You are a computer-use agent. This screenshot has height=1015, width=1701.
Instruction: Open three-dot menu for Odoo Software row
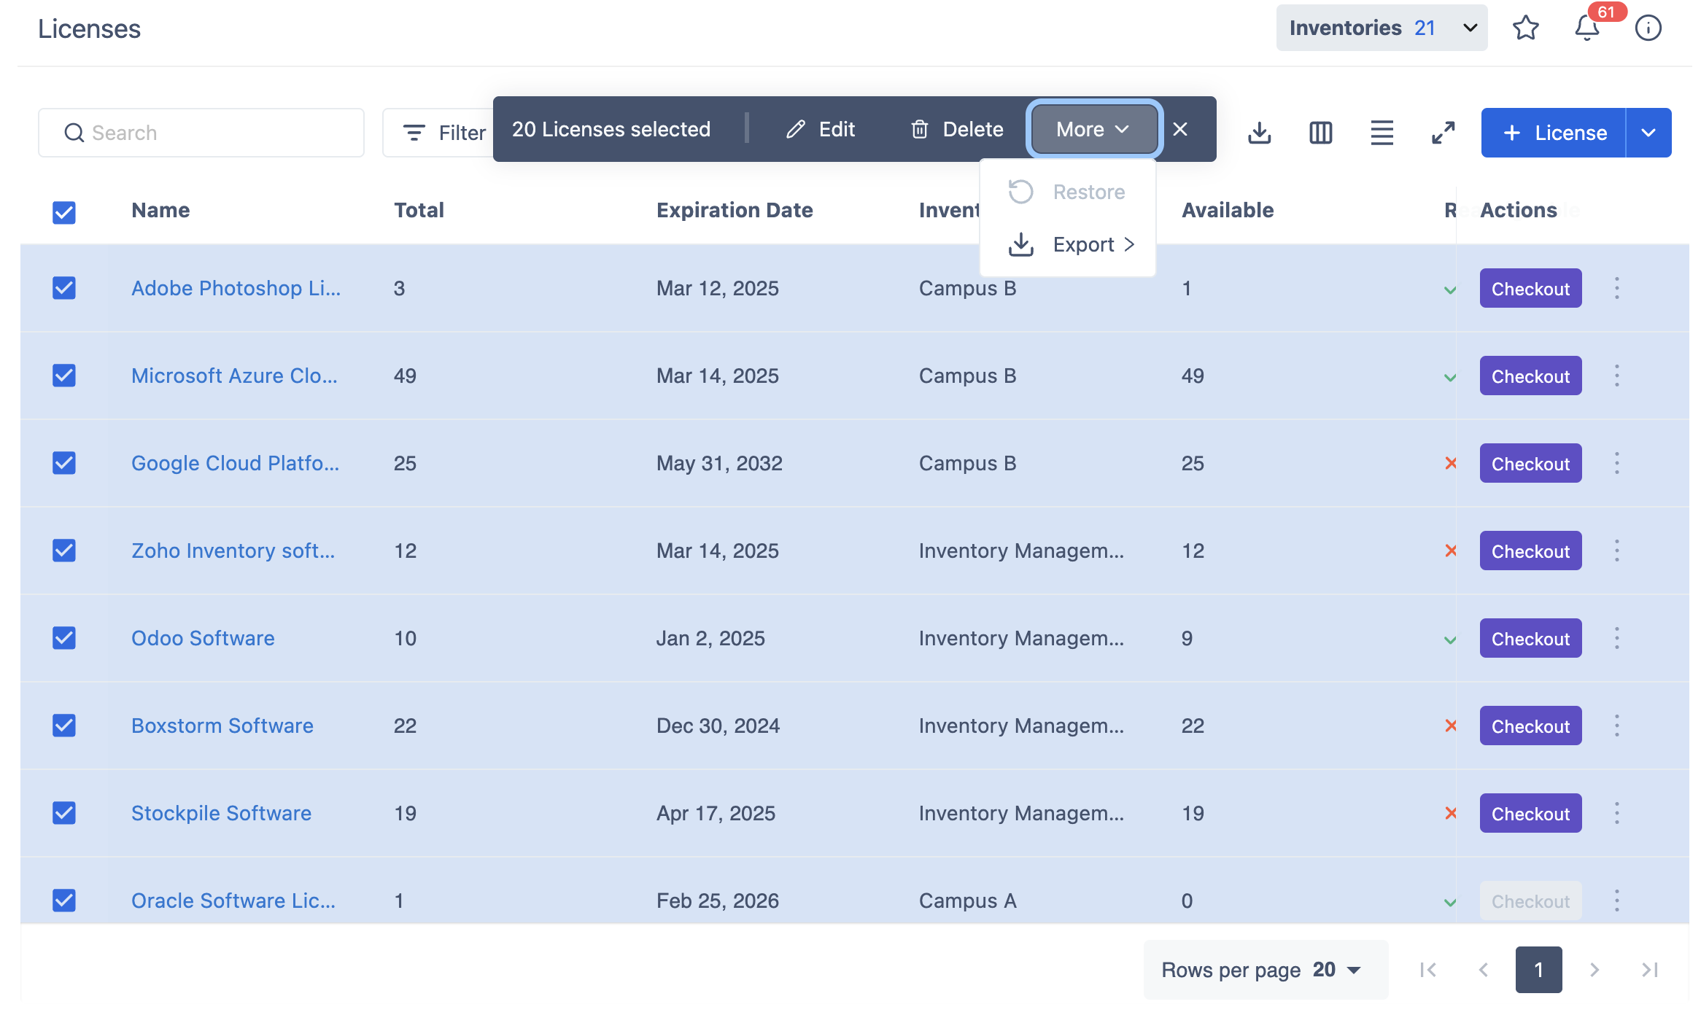click(1616, 638)
